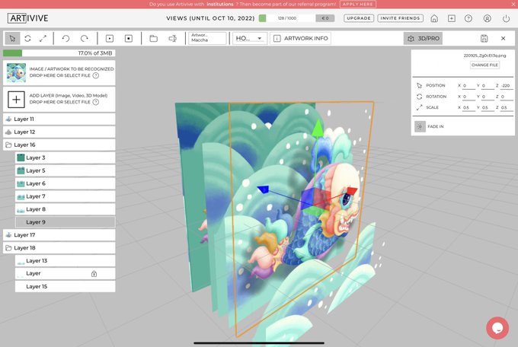This screenshot has width=518, height=347.
Task: Edit Position Y value
Action: [x=488, y=85]
